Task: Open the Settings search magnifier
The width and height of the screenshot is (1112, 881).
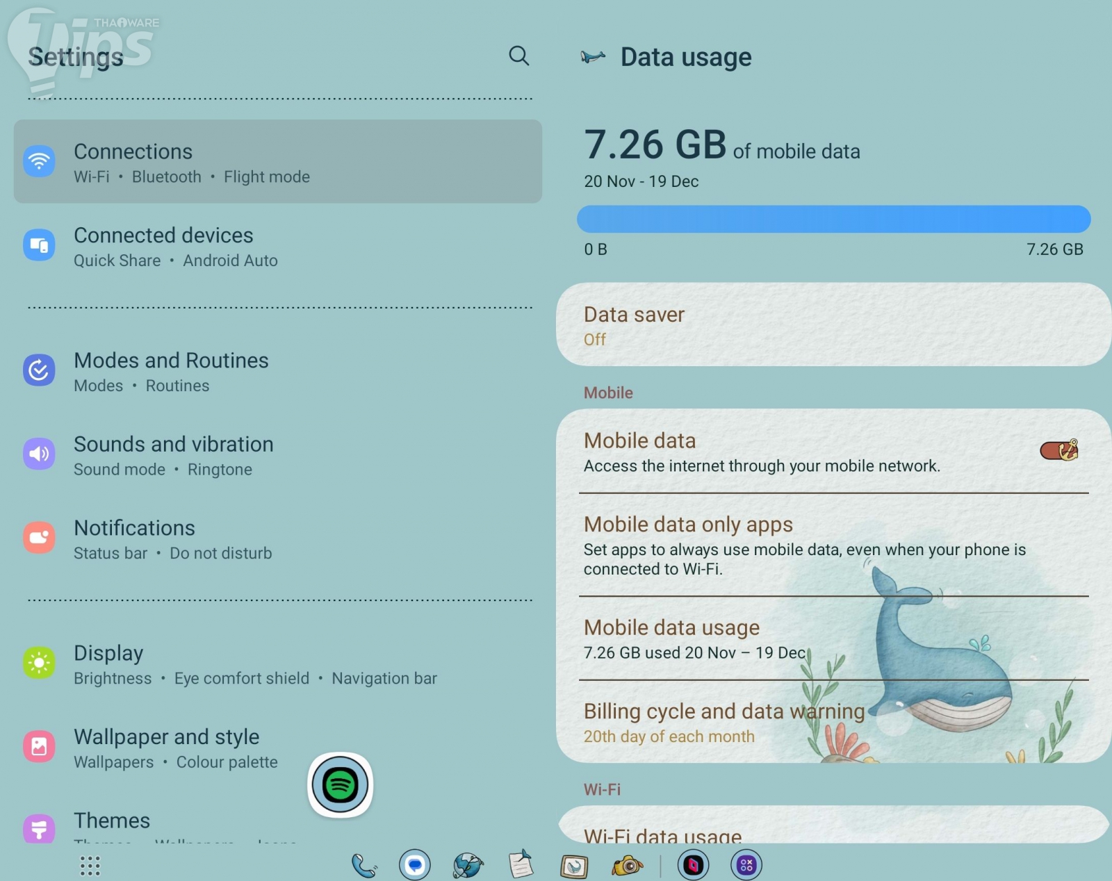Action: pyautogui.click(x=519, y=56)
